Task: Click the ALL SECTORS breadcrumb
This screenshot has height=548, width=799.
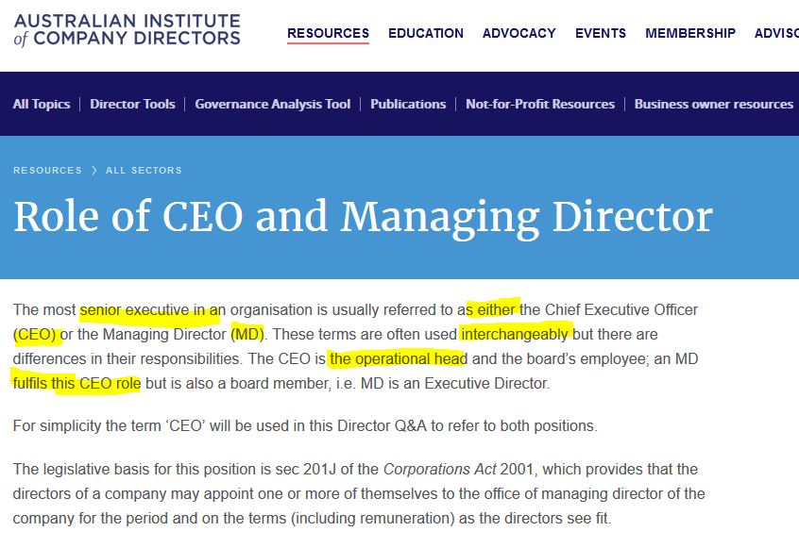Action: click(144, 171)
